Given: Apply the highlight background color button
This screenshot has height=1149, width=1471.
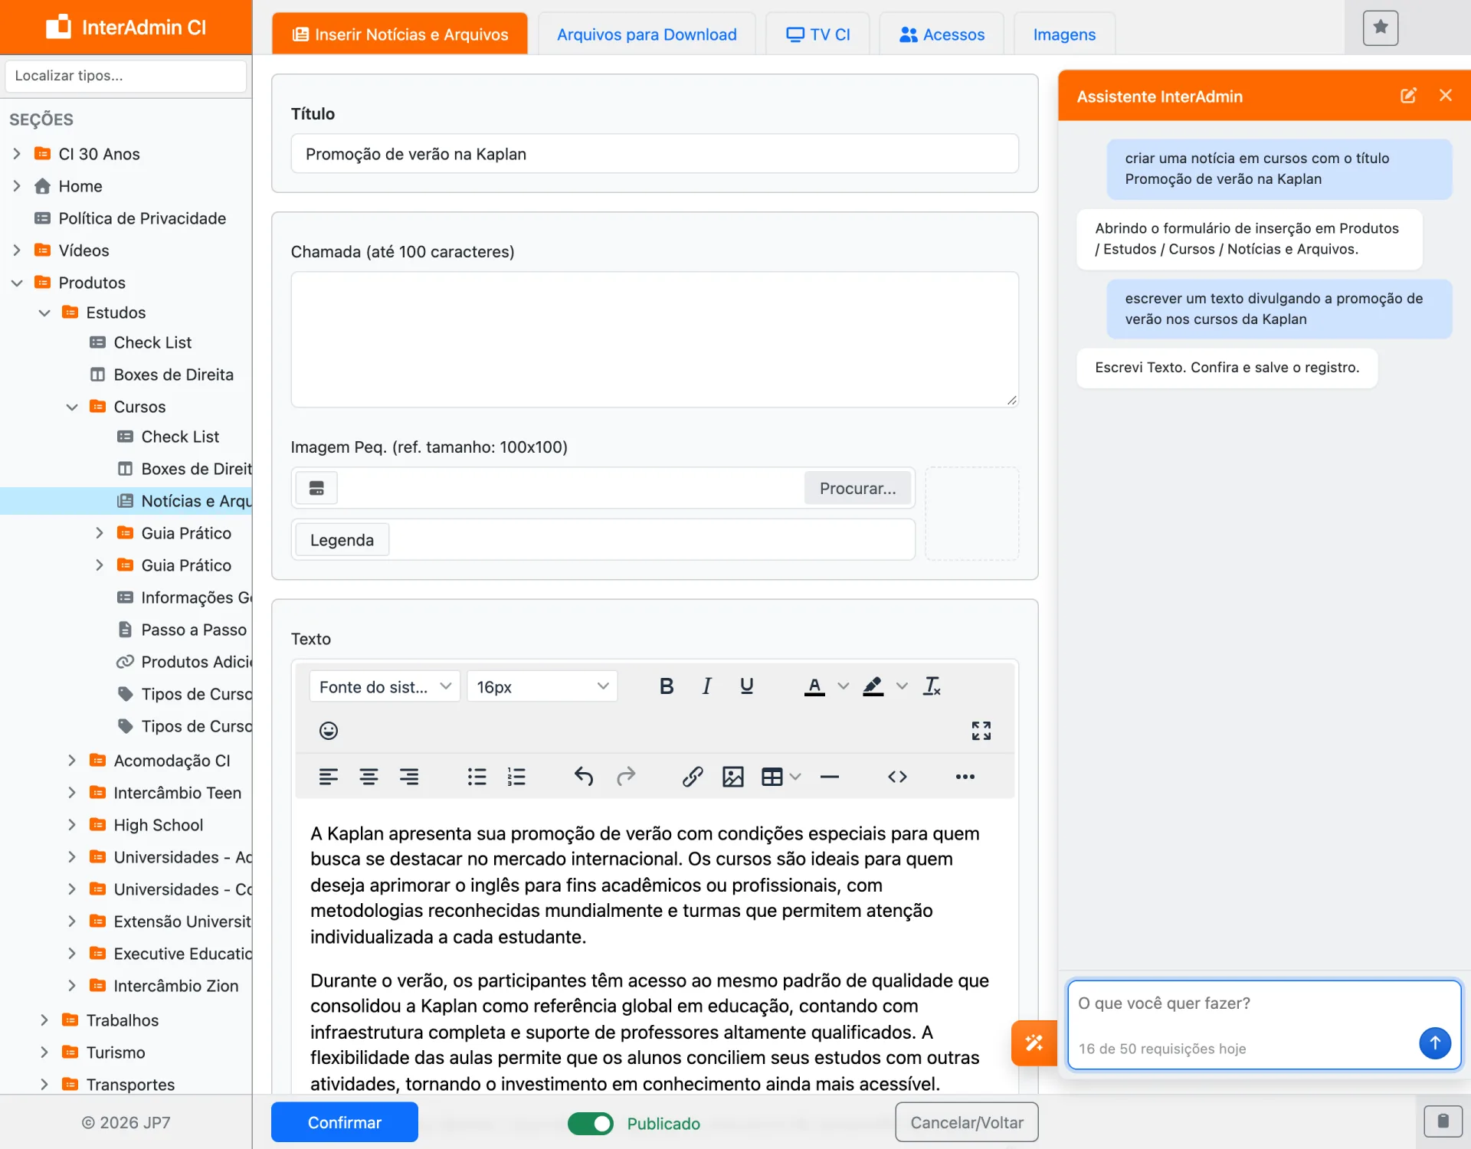Looking at the screenshot, I should tap(873, 686).
